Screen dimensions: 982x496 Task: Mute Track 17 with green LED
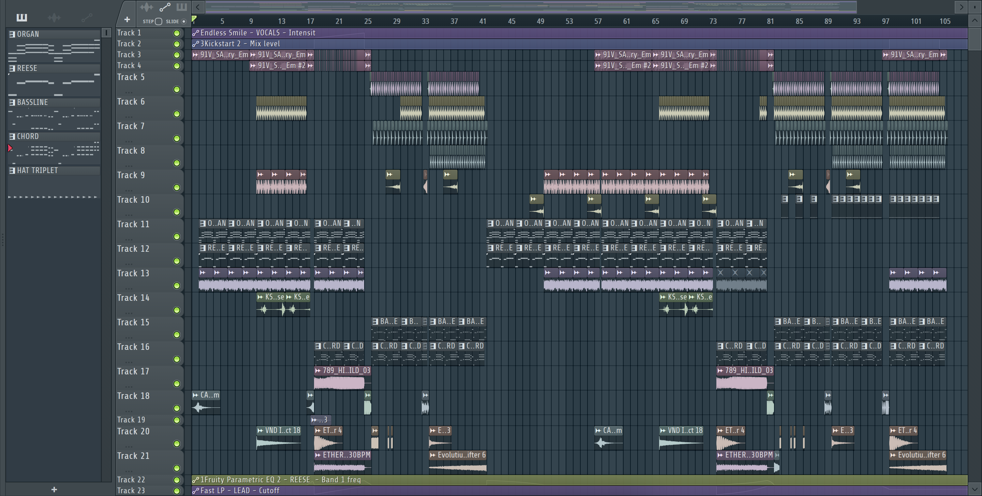(x=177, y=384)
